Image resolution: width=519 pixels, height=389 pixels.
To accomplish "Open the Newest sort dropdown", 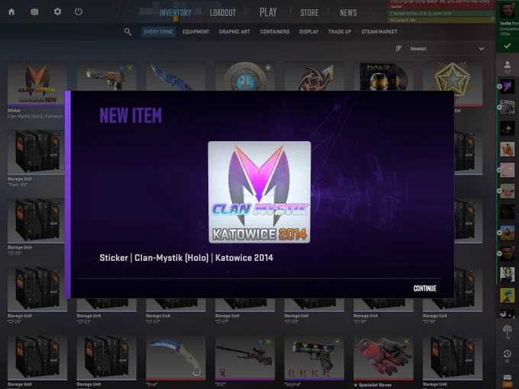I will (x=447, y=49).
